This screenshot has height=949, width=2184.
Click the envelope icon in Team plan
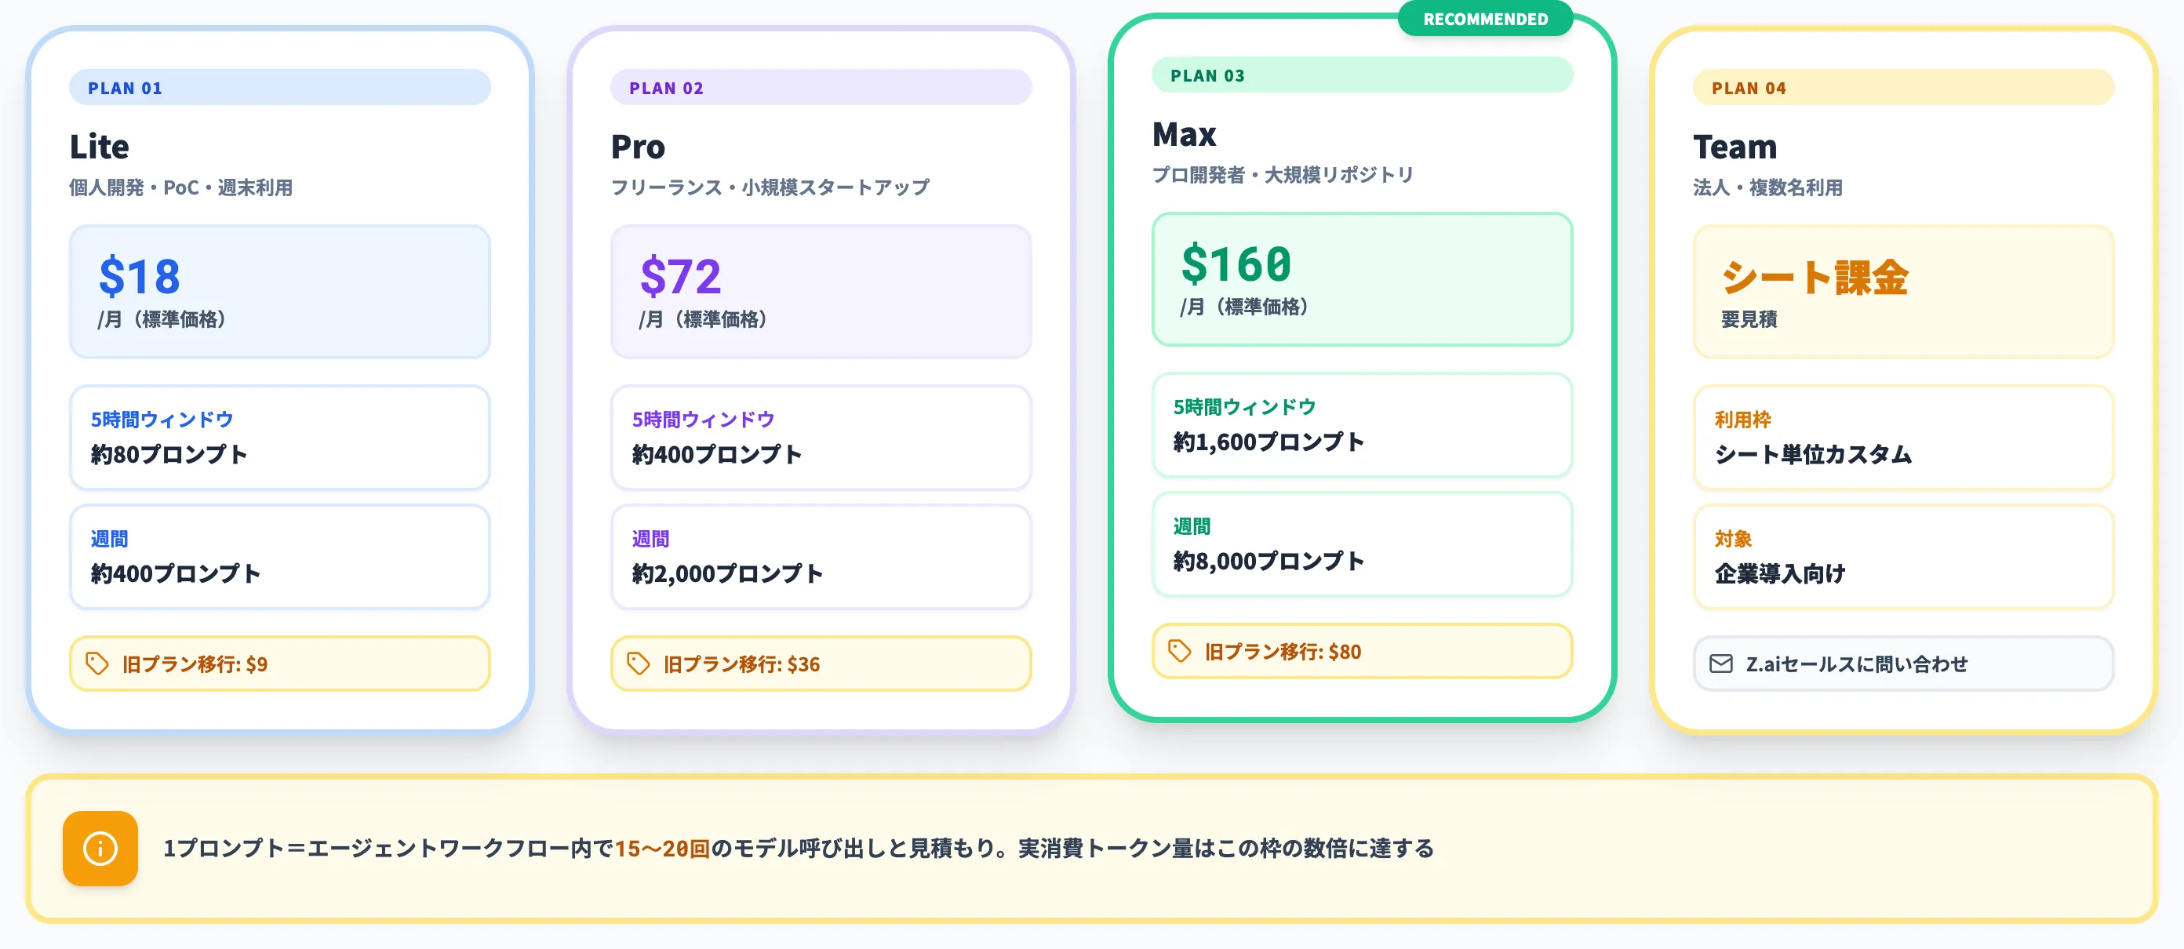1721,664
